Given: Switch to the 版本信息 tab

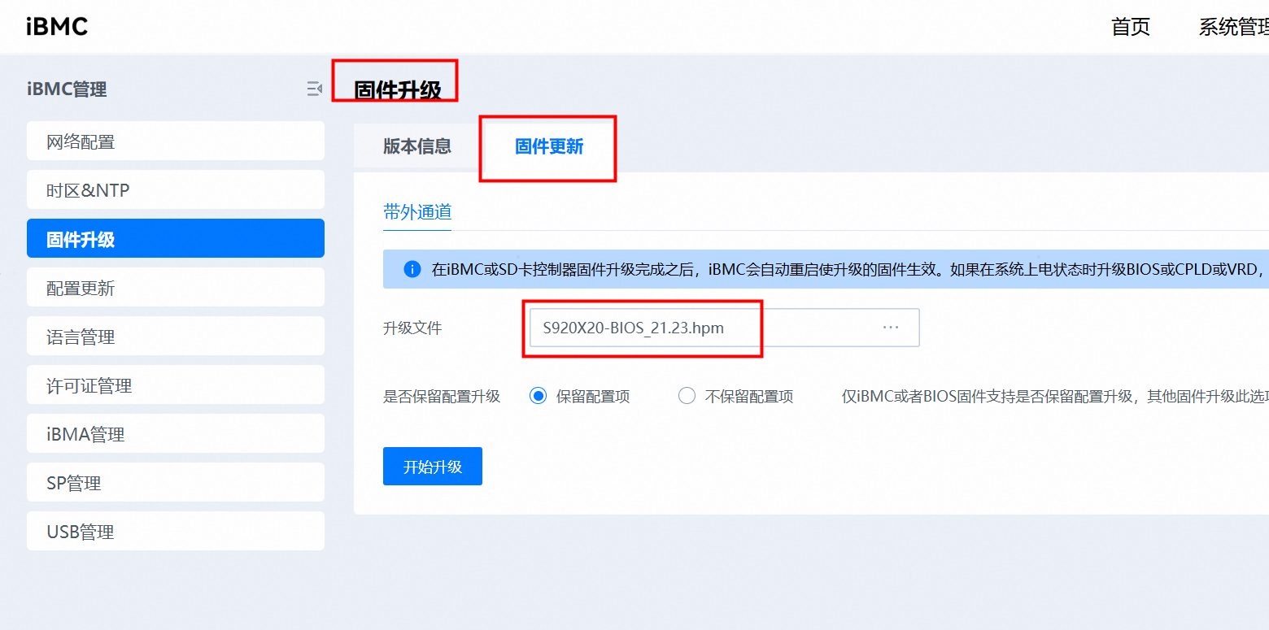Looking at the screenshot, I should [417, 146].
